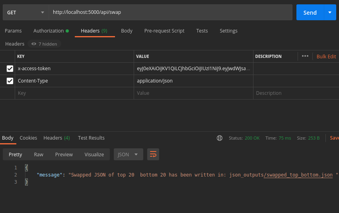
Task: Click the DESCRIPTION column header
Action: (x=268, y=56)
